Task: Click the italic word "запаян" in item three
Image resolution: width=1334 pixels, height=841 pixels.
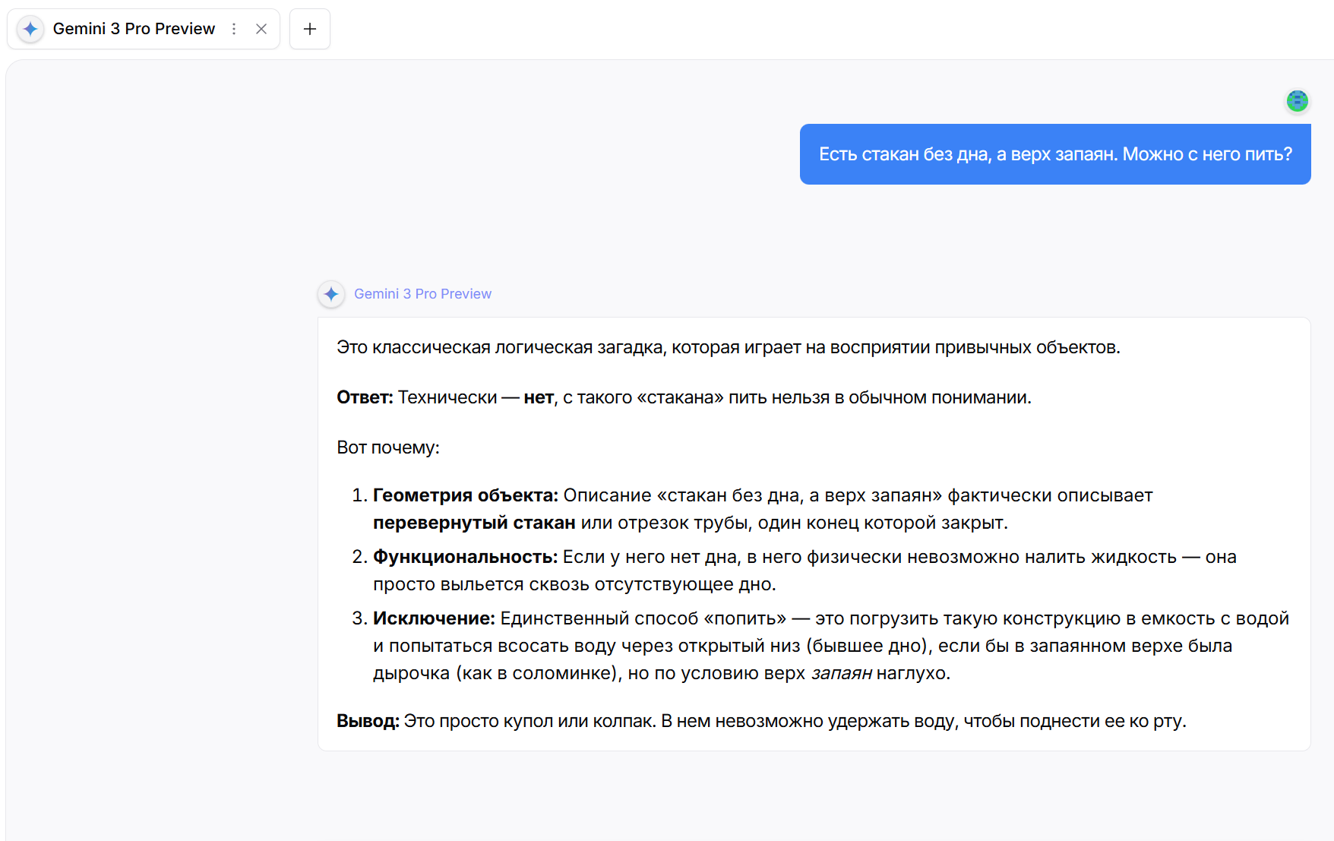Action: click(841, 673)
